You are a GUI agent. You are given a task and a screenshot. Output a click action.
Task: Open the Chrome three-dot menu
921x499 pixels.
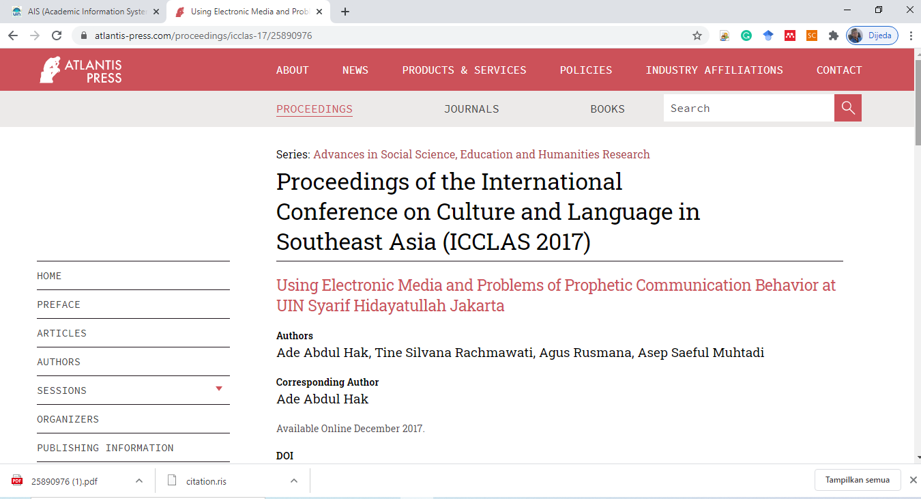[x=911, y=35]
